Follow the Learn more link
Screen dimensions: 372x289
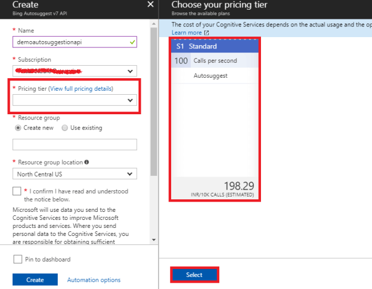(187, 33)
